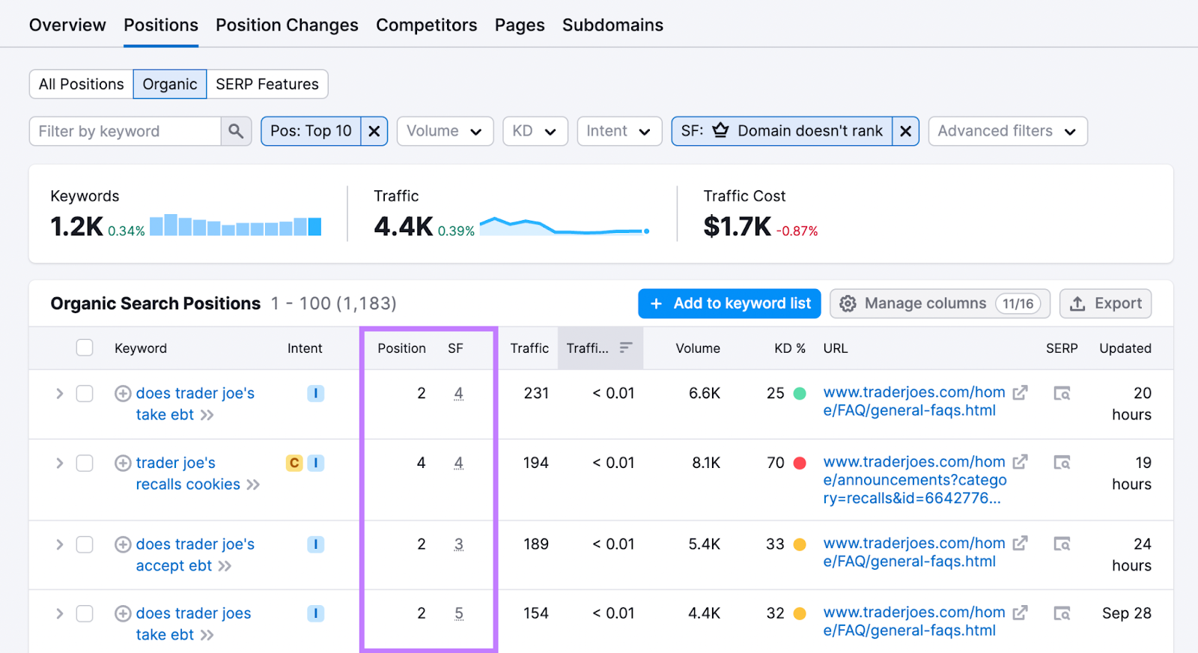Viewport: 1198px width, 653px height.
Task: Open the Intent filter dropdown
Action: [619, 131]
